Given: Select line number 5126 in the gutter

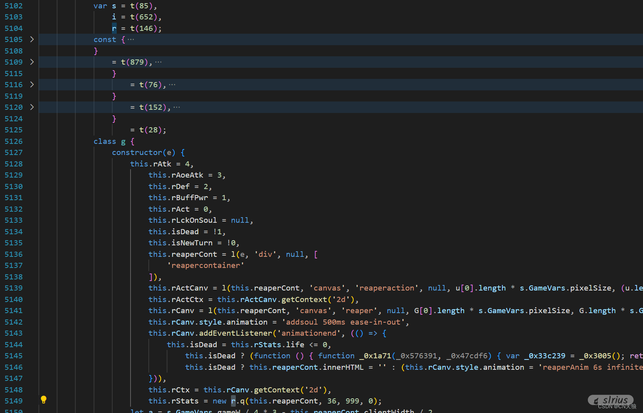Looking at the screenshot, I should [13, 141].
